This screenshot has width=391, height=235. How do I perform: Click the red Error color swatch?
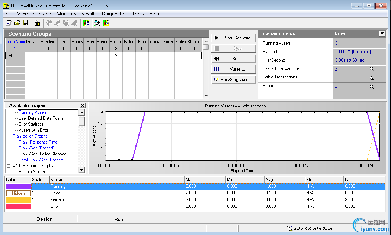(18, 207)
